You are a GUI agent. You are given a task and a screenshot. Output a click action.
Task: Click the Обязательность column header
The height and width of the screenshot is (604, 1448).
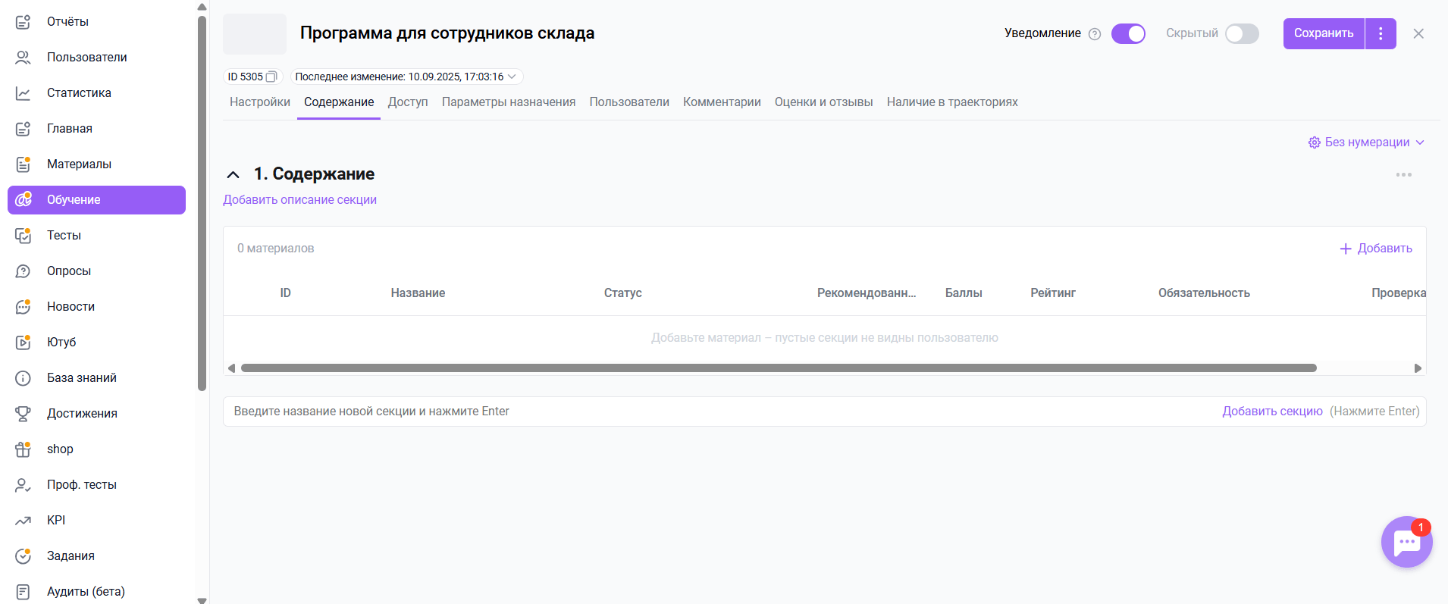1204,293
